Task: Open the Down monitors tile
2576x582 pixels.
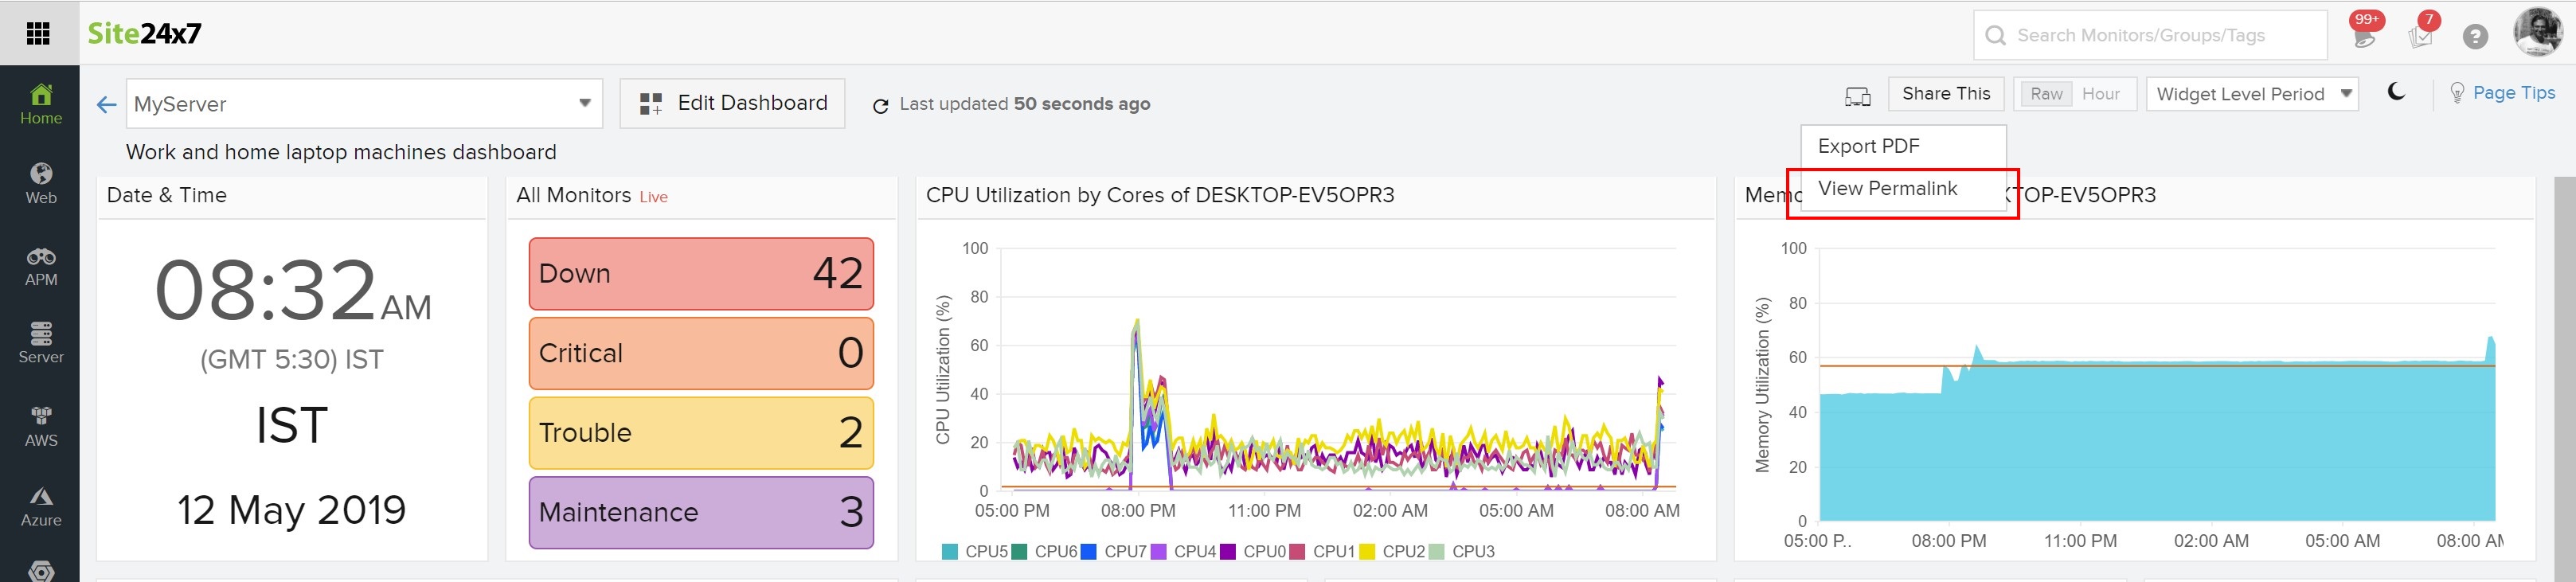Action: coord(701,273)
